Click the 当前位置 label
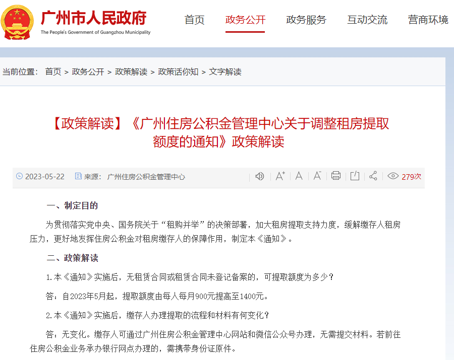The height and width of the screenshot is (360, 454). point(20,71)
